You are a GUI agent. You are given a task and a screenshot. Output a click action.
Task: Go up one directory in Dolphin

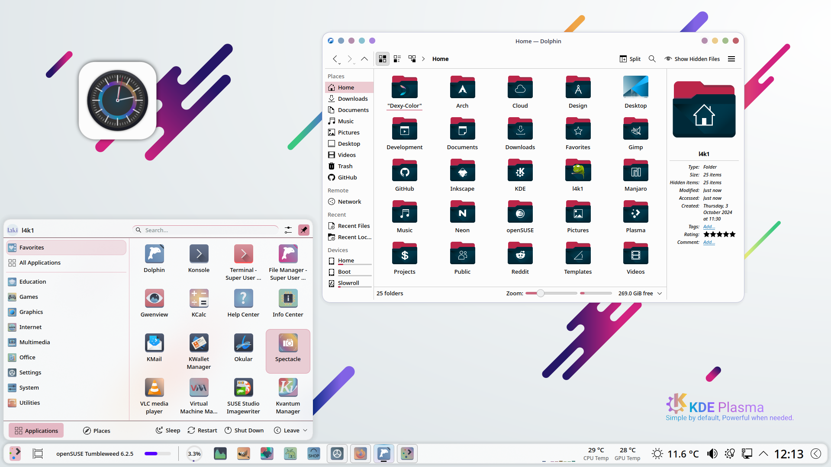(x=364, y=59)
